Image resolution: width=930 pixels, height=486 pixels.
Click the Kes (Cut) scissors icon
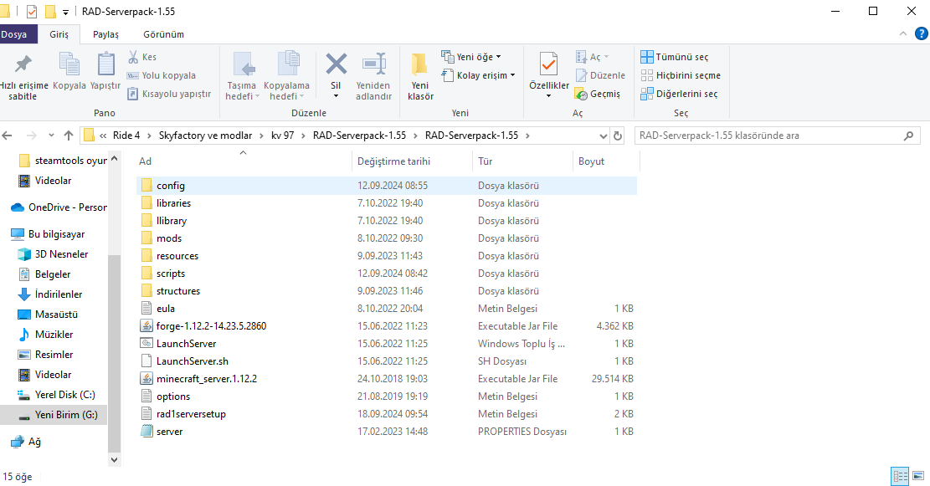point(133,57)
